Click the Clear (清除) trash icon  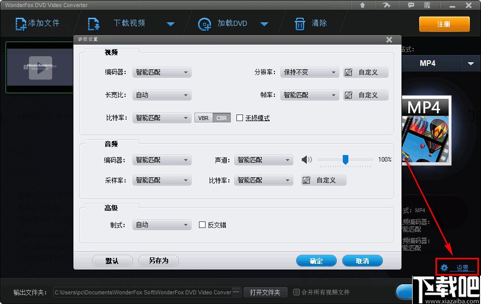click(300, 24)
